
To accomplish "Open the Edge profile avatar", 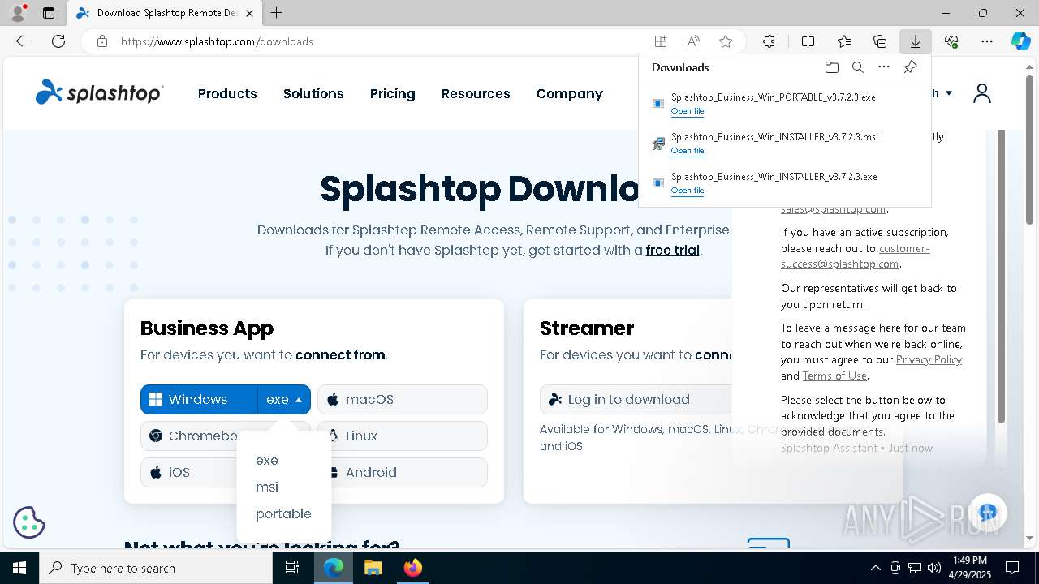I will click(17, 13).
